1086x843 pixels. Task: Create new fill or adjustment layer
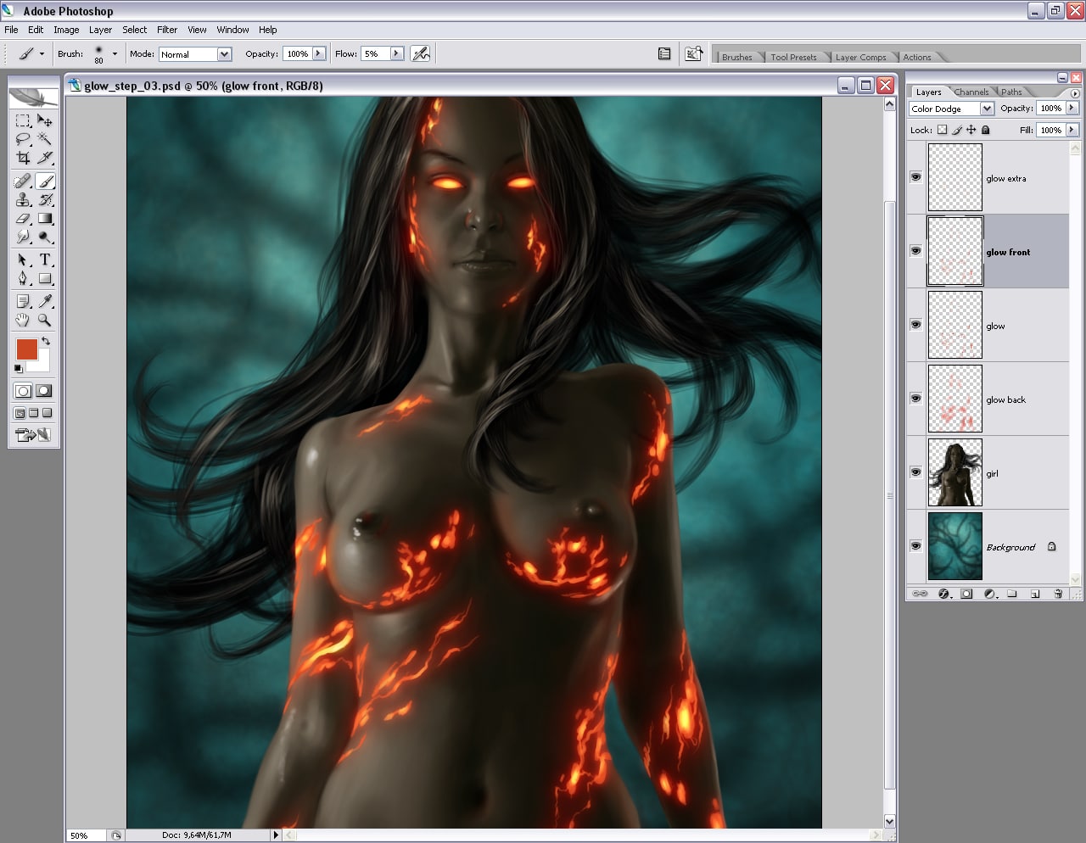989,594
